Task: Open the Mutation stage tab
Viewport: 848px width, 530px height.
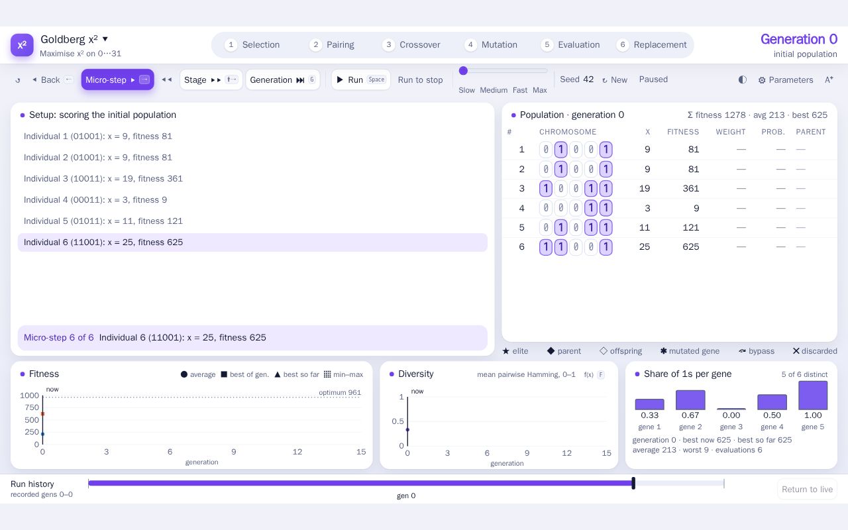Action: [491, 45]
